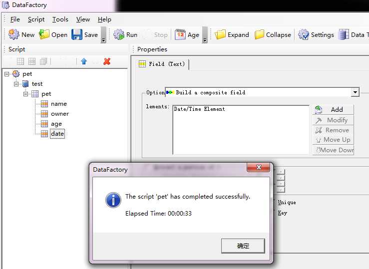Click the Key option label
The width and height of the screenshot is (369, 269).
point(282,213)
